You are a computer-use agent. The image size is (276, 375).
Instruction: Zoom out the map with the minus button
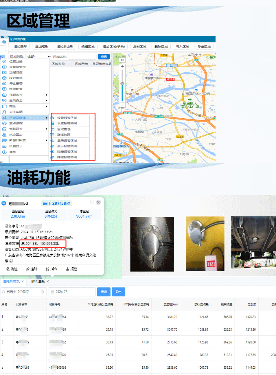(x=122, y=105)
